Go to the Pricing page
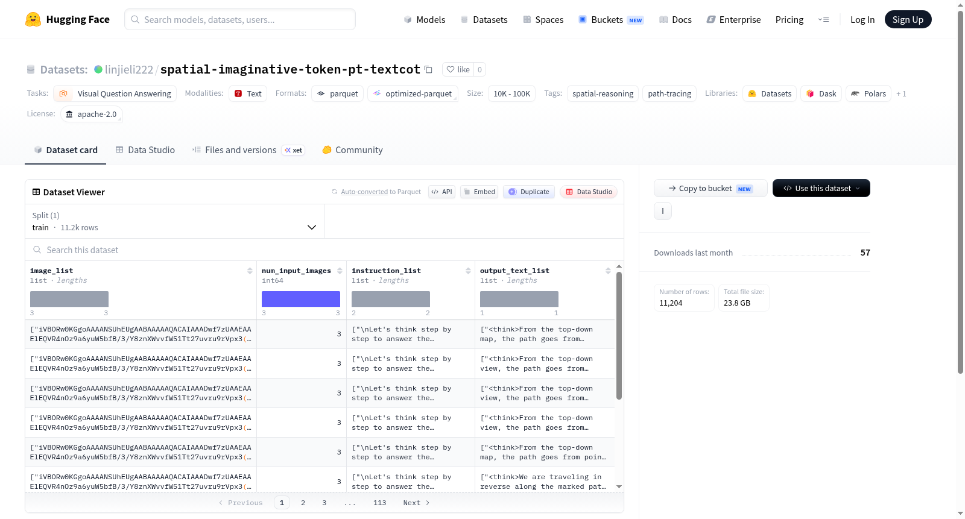Screen dimensions: 965x519 point(789,19)
